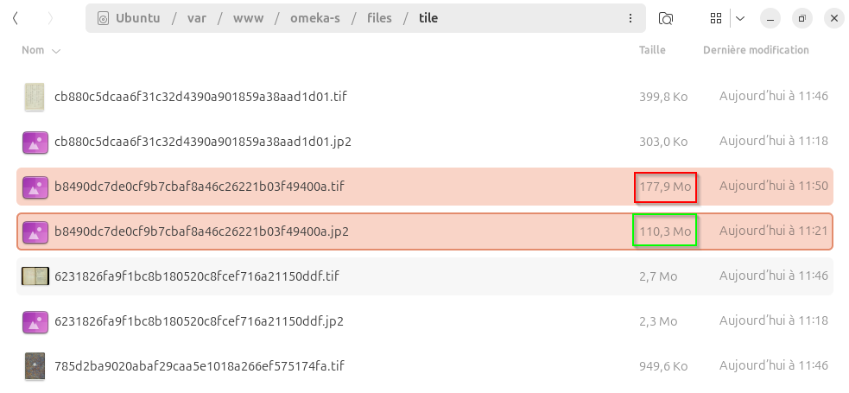Click the purple icon of b8490dc7...tif file
The image size is (849, 393).
pos(34,186)
